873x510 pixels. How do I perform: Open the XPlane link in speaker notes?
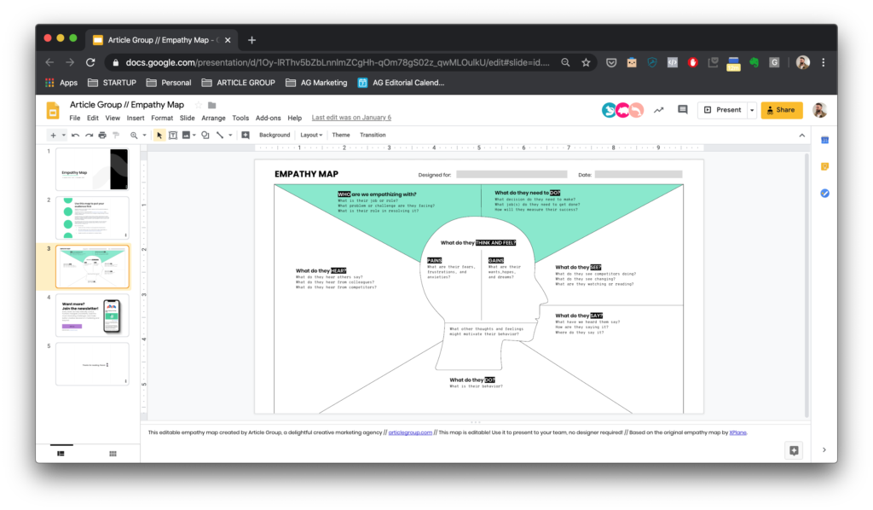point(737,432)
